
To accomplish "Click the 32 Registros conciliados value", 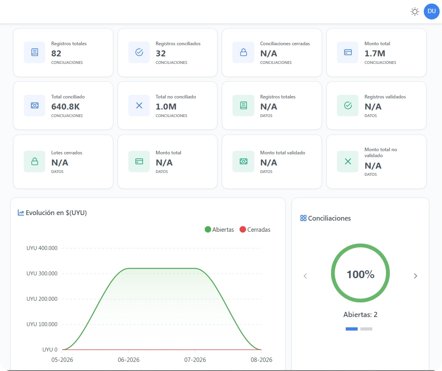I will [x=161, y=53].
